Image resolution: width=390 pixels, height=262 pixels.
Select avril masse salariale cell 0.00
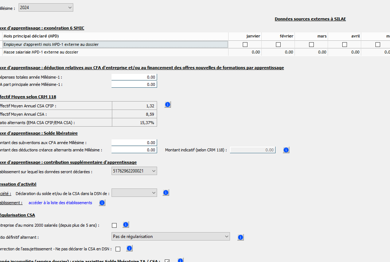click(344, 52)
